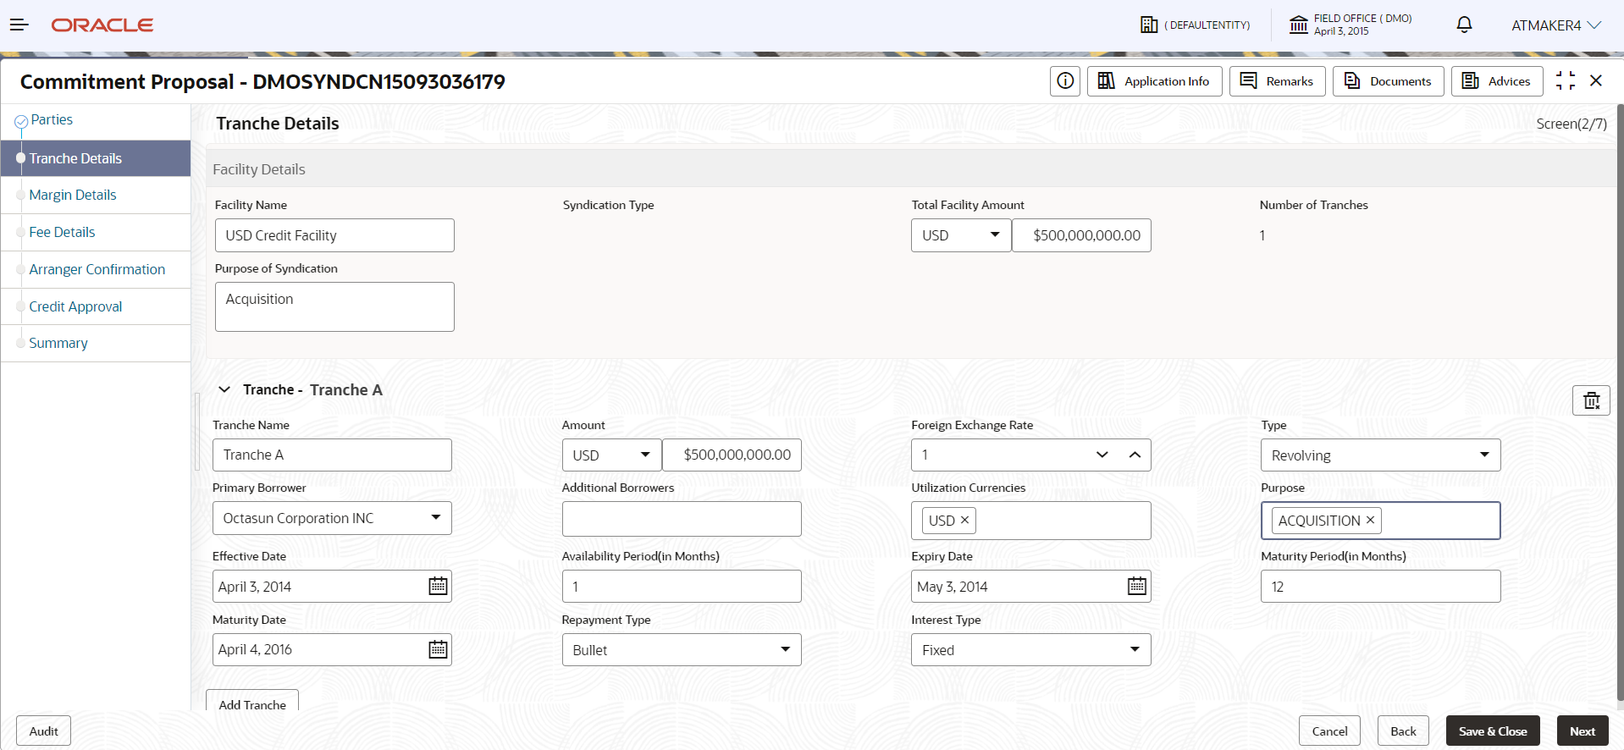Open the Maturity Date calendar picker
The width and height of the screenshot is (1624, 750).
tap(438, 649)
